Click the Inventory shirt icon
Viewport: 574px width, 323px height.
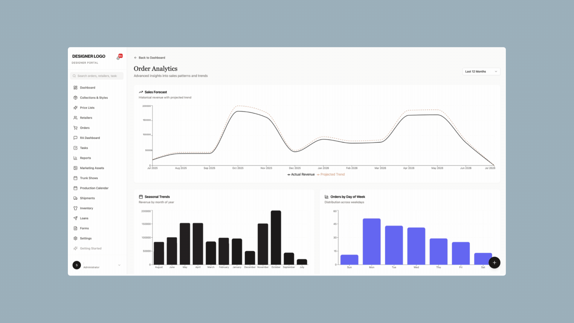pyautogui.click(x=75, y=208)
